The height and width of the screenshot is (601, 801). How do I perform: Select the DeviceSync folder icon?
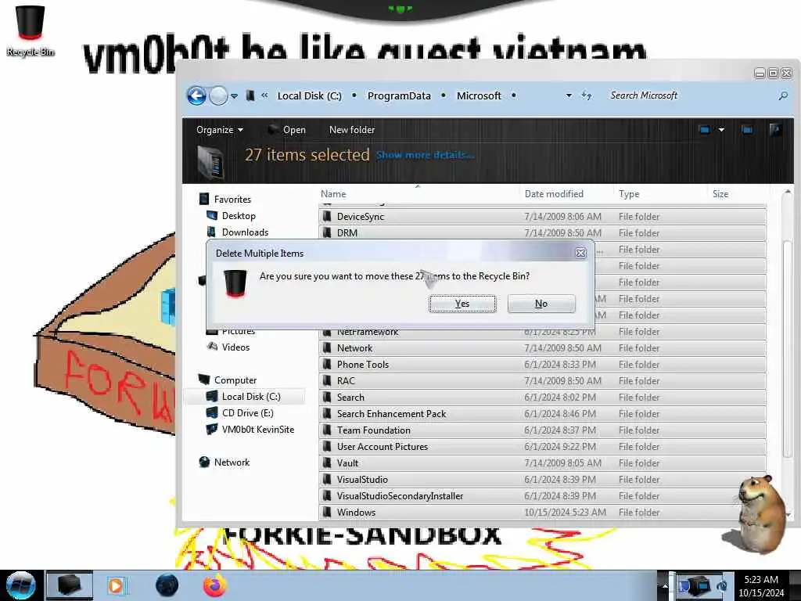[x=328, y=216]
